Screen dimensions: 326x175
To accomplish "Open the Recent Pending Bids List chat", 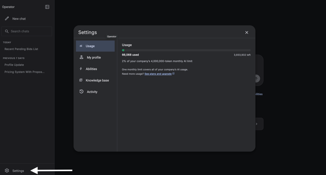I will [x=21, y=49].
